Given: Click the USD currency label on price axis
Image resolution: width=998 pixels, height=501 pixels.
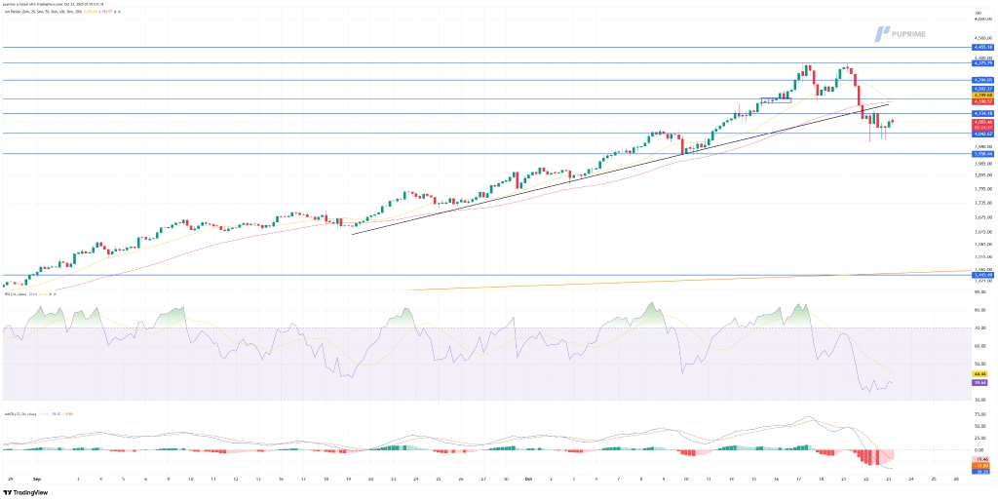Looking at the screenshot, I should click(x=978, y=12).
